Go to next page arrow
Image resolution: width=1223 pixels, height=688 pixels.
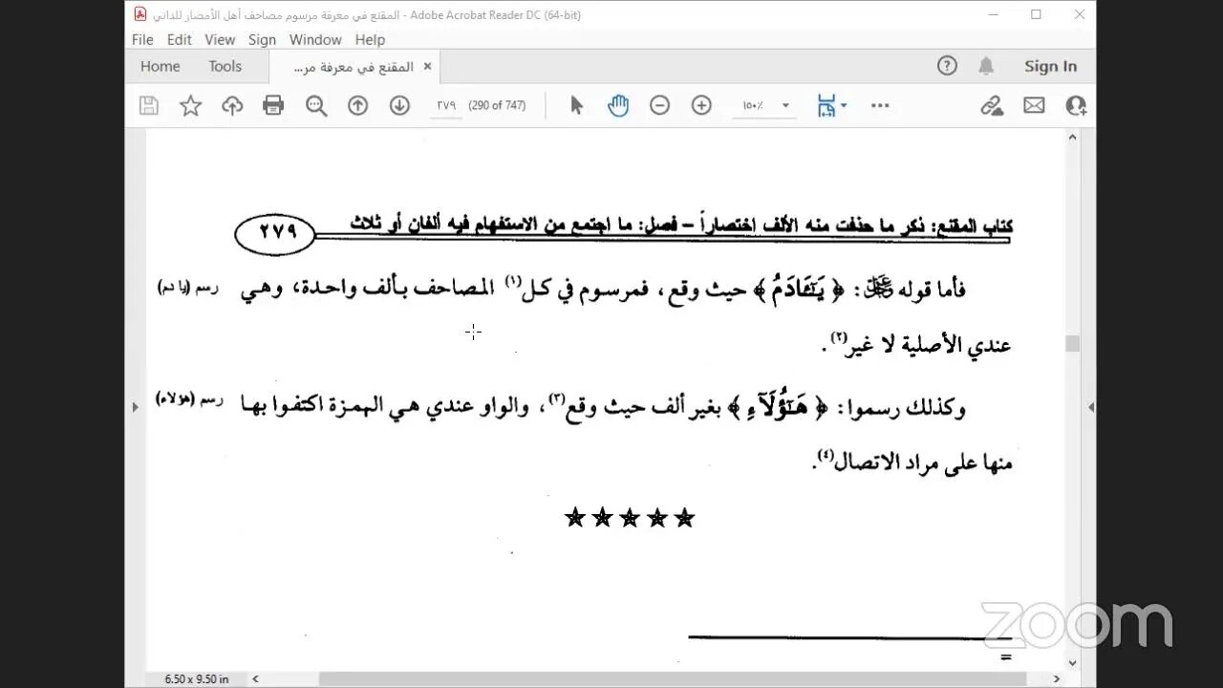(x=399, y=106)
